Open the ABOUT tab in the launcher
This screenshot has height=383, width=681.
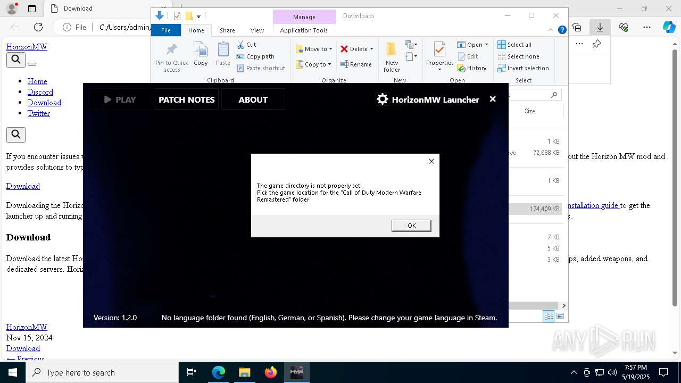(x=253, y=99)
